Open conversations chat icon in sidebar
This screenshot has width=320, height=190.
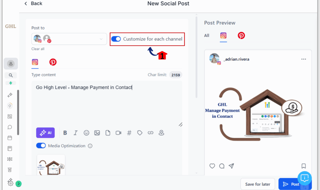(10, 127)
